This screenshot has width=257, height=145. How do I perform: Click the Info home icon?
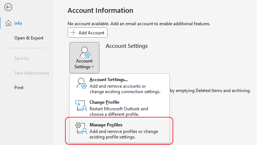[x=8, y=23]
